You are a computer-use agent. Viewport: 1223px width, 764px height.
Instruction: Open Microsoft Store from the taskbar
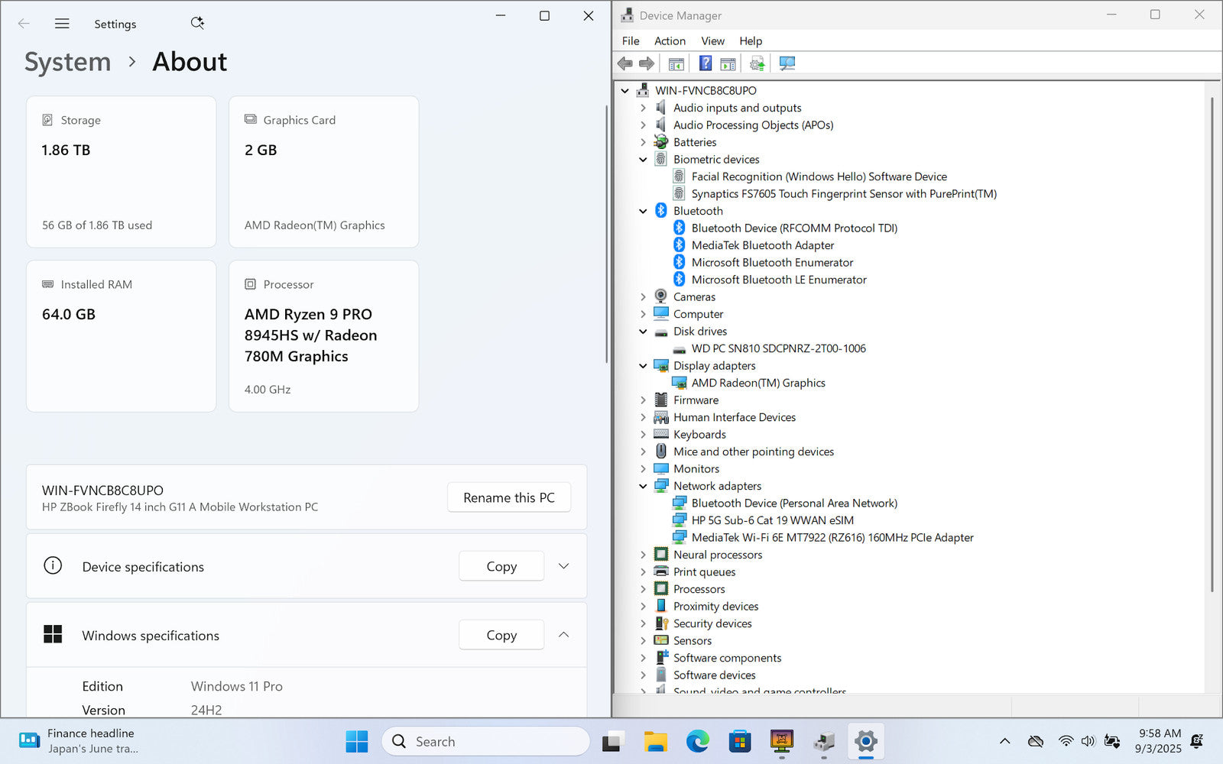(740, 741)
